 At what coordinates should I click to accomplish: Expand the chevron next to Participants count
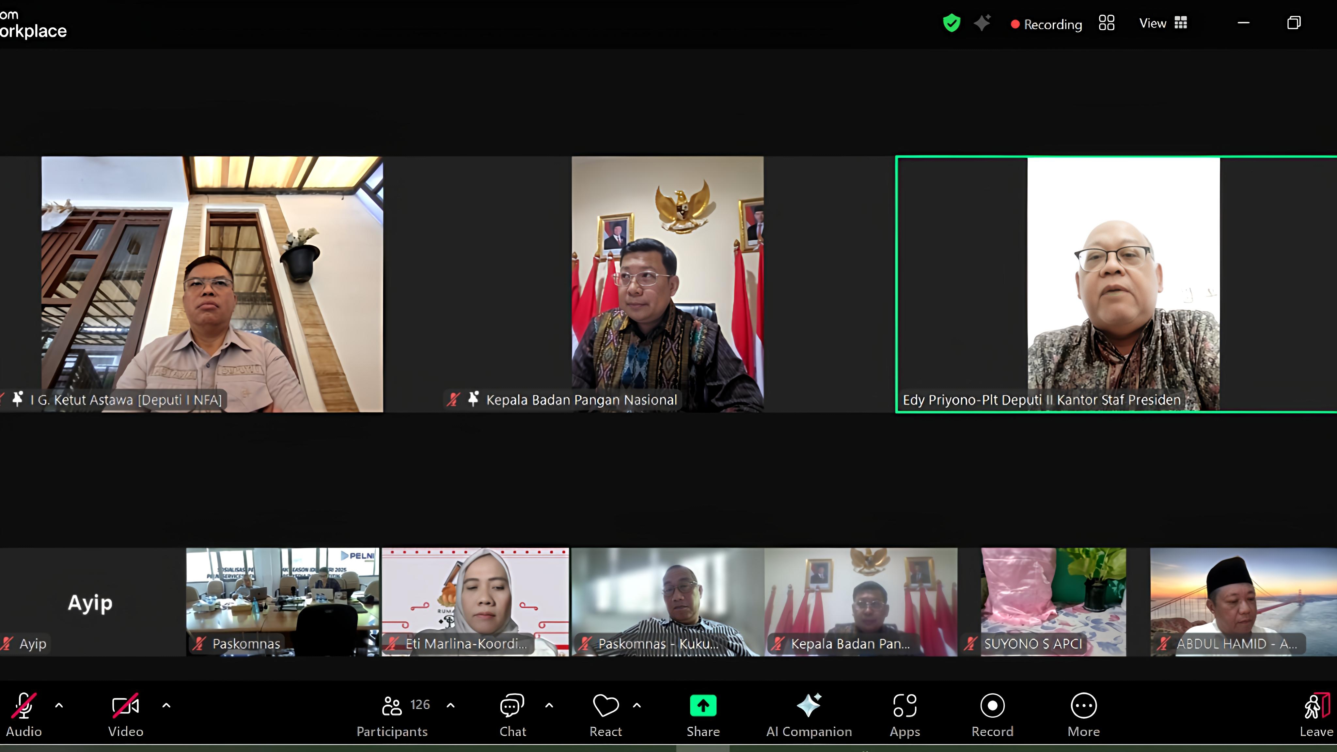pyautogui.click(x=450, y=705)
